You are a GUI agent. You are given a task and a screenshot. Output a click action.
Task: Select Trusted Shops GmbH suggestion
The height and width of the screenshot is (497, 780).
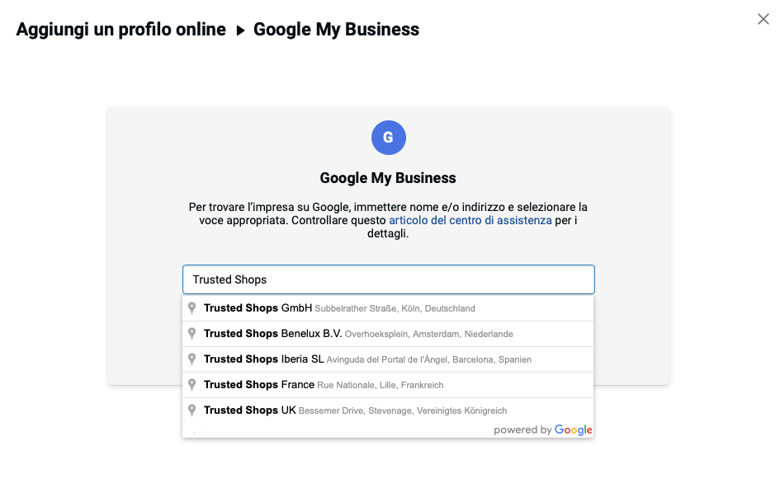(258, 308)
